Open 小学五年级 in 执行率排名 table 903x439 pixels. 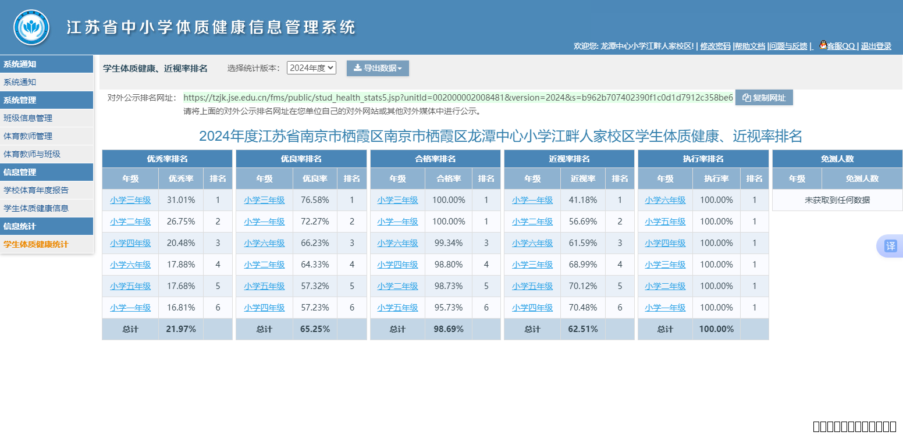[665, 222]
